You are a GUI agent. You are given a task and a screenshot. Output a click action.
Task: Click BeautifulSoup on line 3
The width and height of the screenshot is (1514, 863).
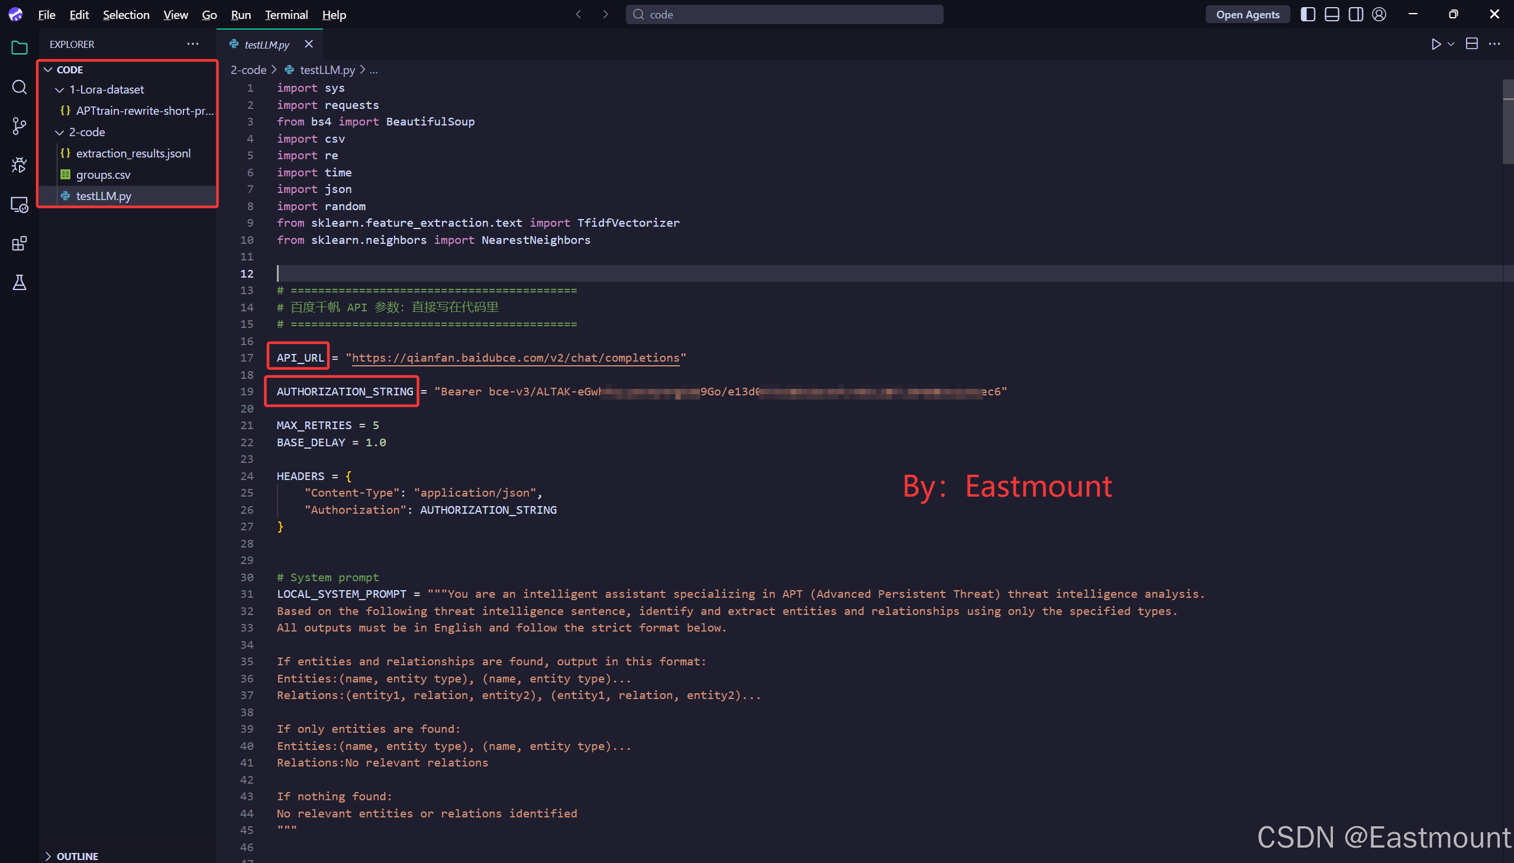[430, 121]
